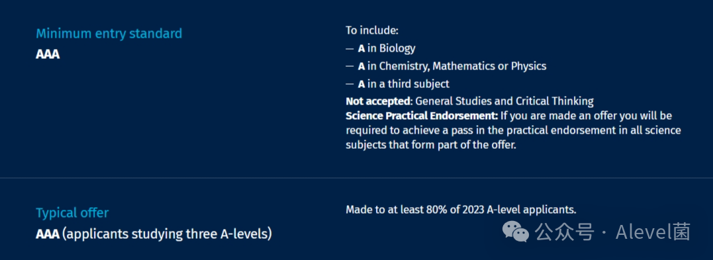This screenshot has width=713, height=260.
Task: Click the 'To include:' label
Action: [372, 30]
